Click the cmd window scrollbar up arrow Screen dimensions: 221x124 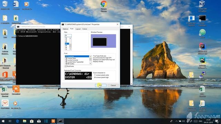[x=131, y=30]
